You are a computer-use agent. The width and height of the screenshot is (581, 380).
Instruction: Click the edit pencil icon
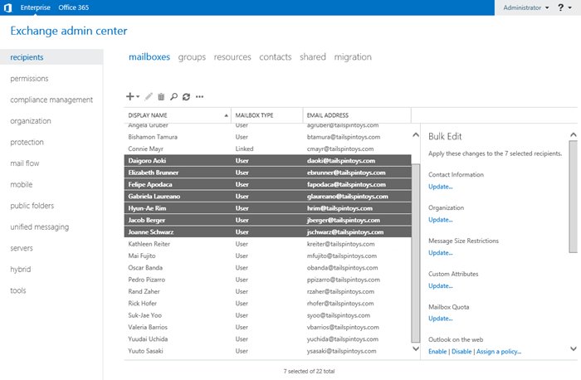click(x=149, y=97)
